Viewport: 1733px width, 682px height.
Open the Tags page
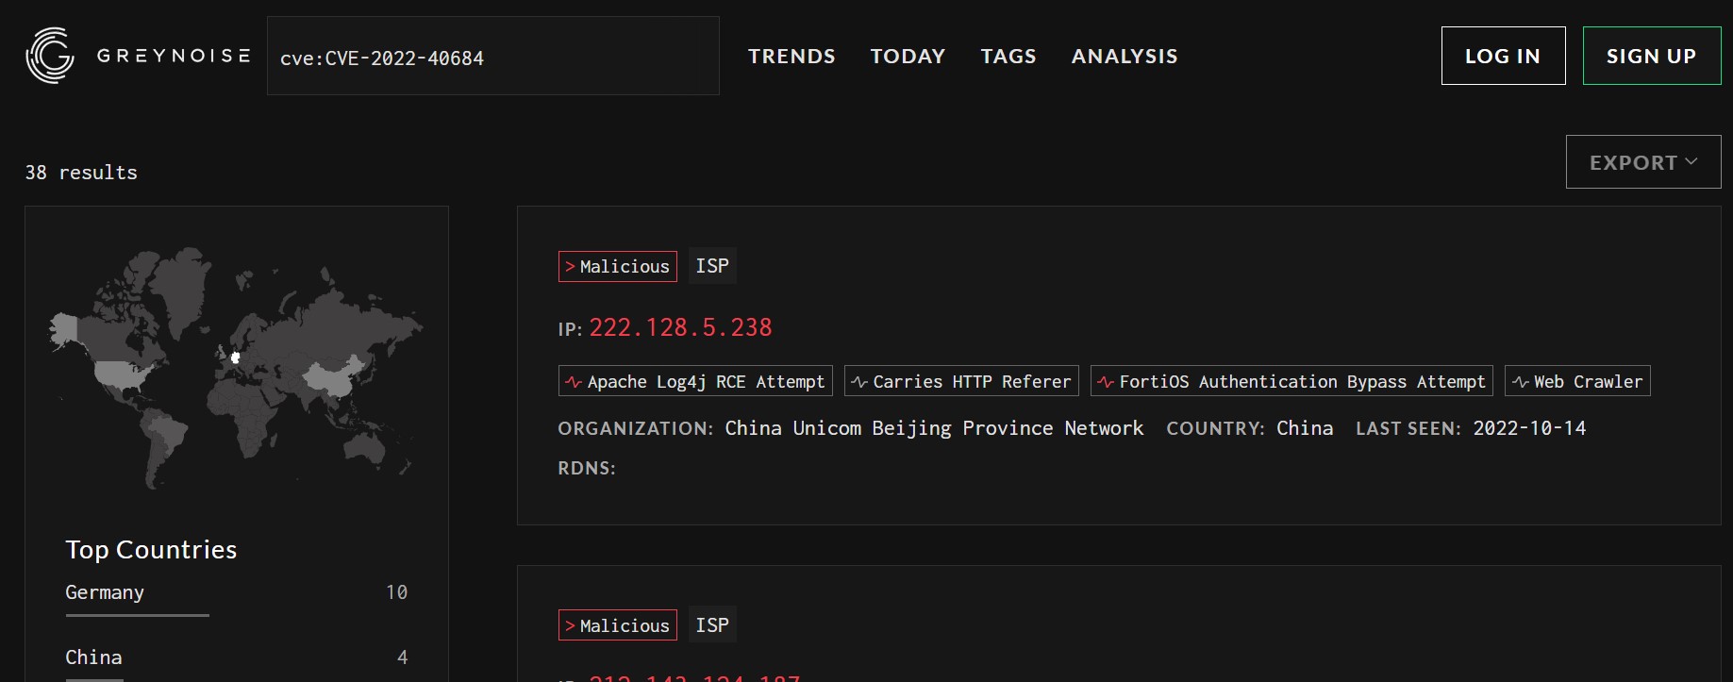(x=1008, y=57)
